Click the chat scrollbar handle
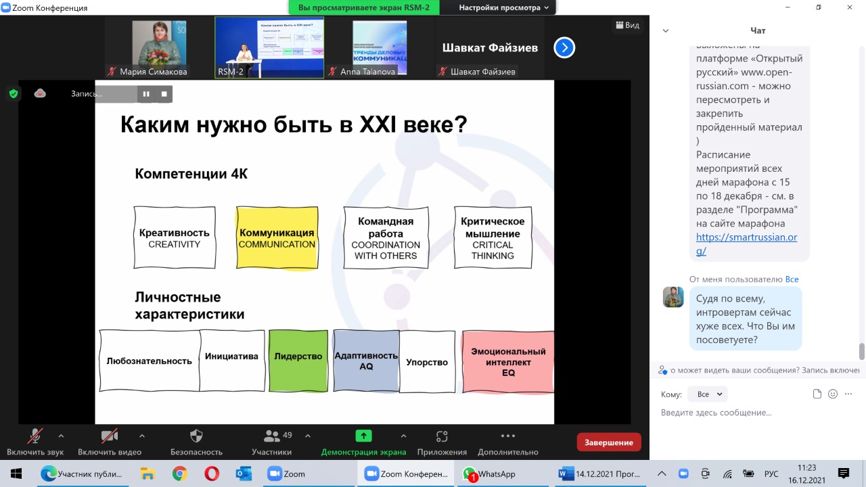 coord(862,352)
